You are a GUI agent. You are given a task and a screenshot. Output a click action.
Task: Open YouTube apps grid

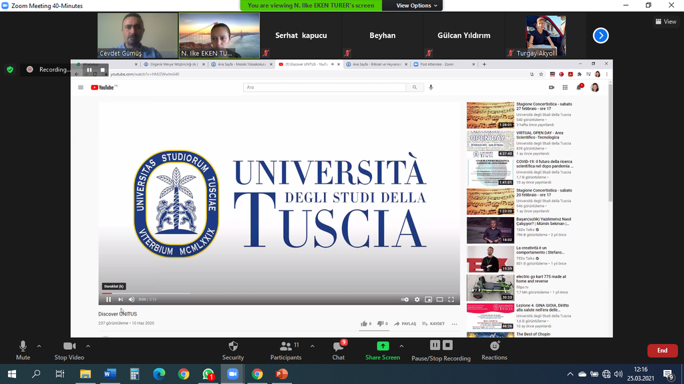tap(565, 87)
